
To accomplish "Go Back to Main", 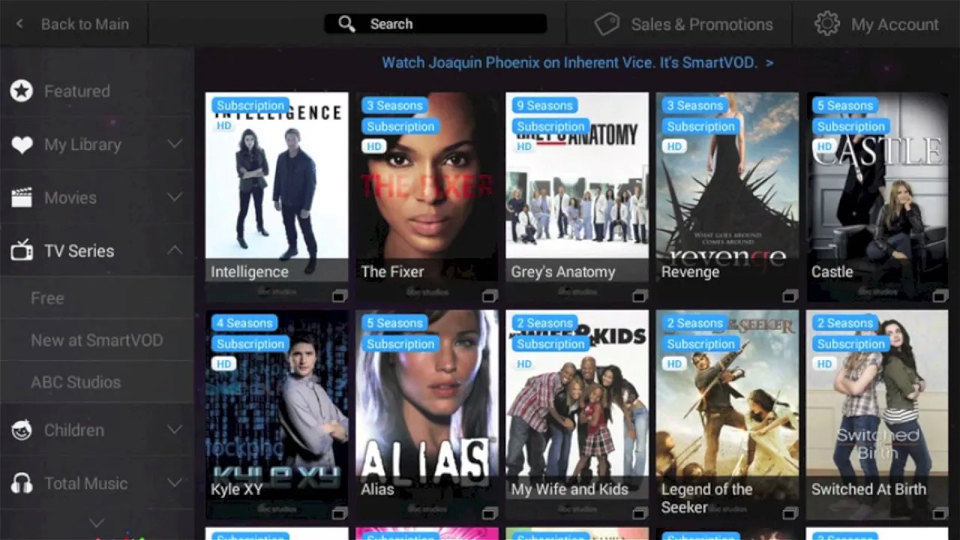I will (73, 24).
